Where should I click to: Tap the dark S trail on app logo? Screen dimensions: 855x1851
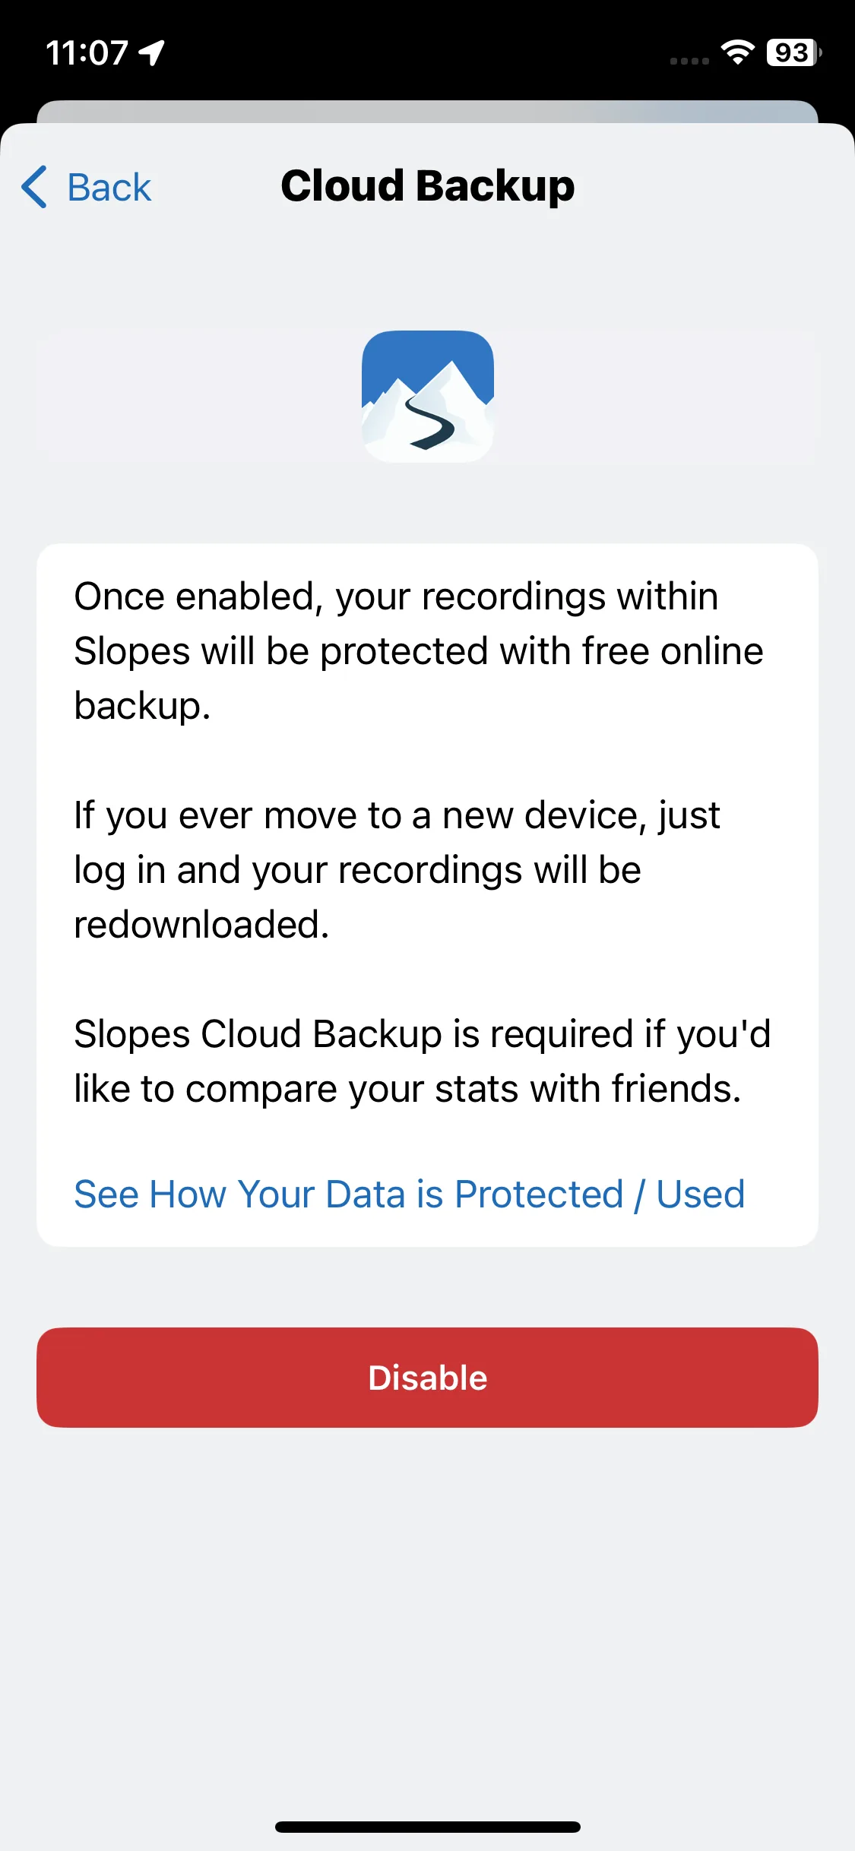(431, 422)
